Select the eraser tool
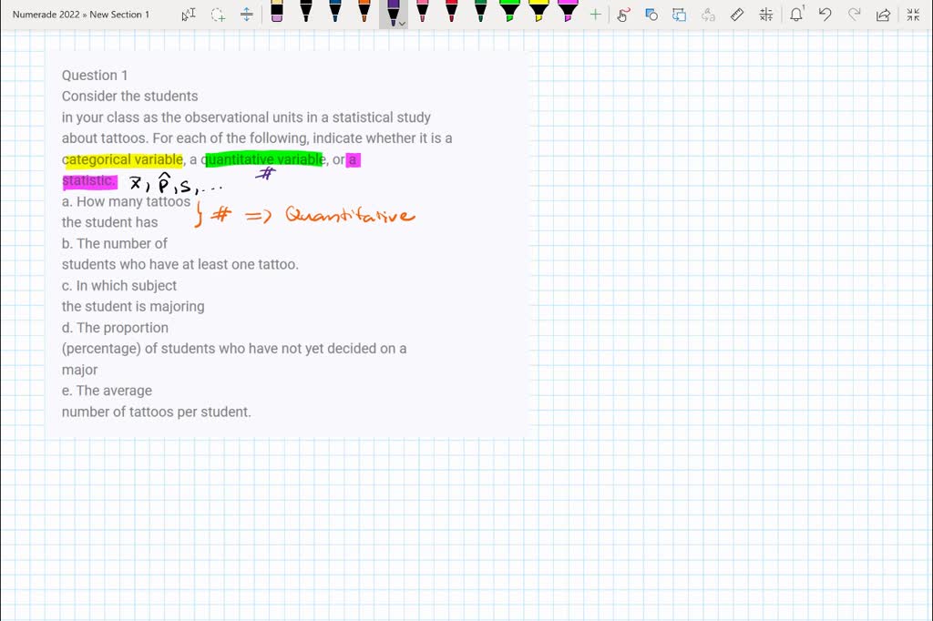 pyautogui.click(x=276, y=13)
